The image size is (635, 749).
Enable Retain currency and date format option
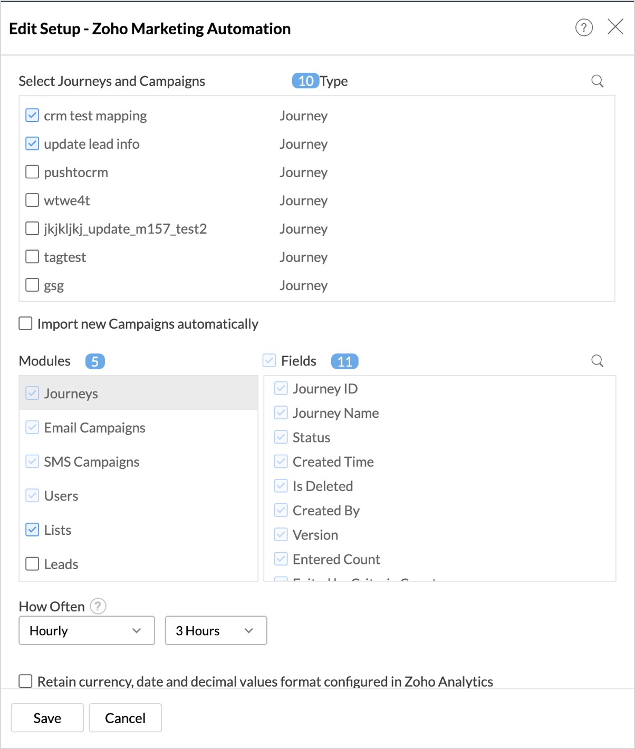tap(25, 681)
